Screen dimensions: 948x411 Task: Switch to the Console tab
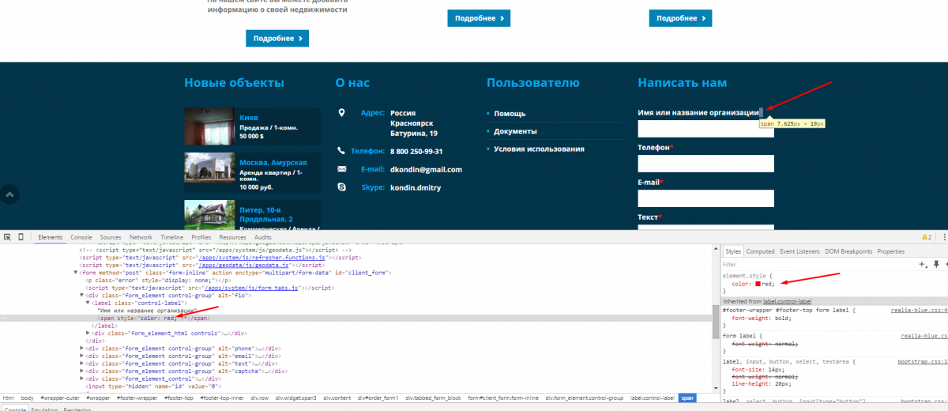[x=81, y=237]
